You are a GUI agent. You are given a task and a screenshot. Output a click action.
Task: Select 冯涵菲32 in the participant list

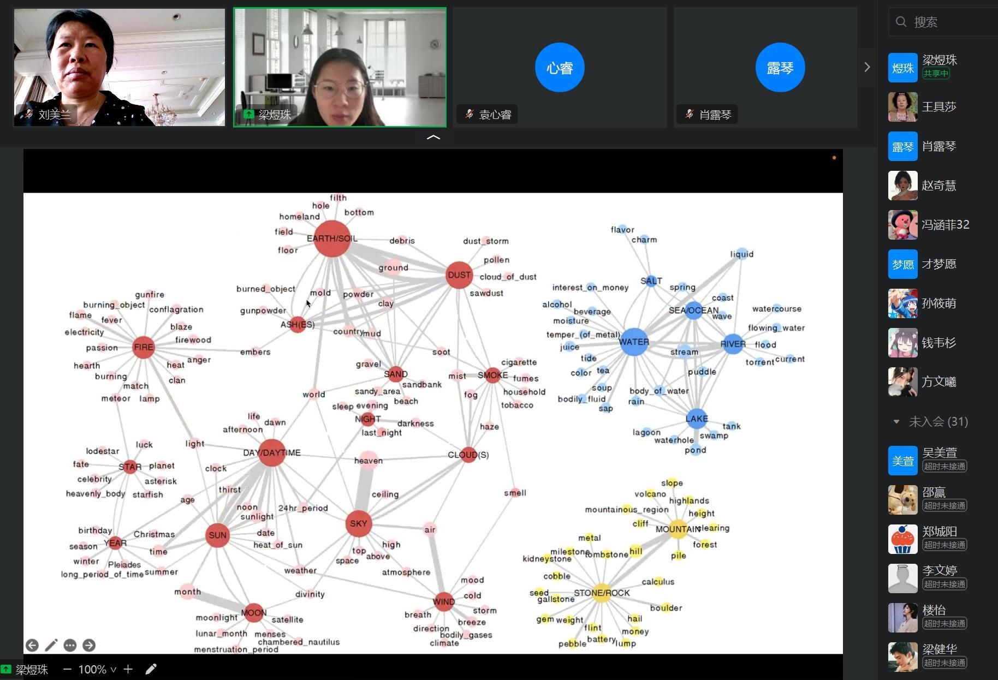[x=944, y=225]
